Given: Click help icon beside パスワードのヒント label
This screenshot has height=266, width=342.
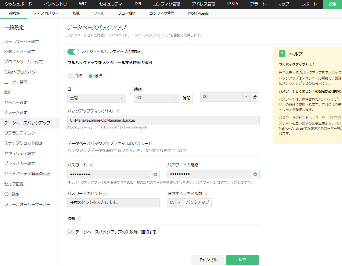Looking at the screenshot, I should pos(106,194).
